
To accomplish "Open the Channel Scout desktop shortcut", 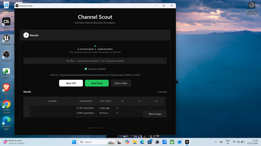I will coord(6,24).
